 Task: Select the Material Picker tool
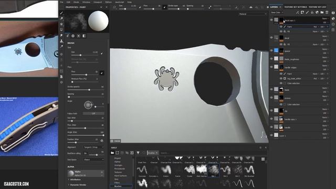[x=61, y=47]
